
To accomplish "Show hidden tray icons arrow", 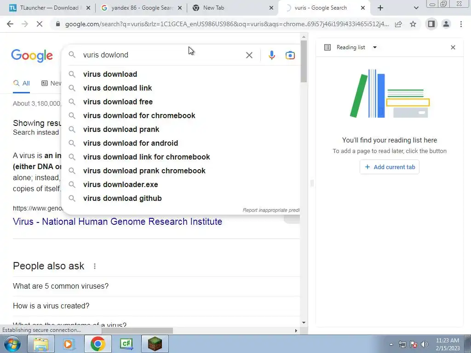I will 391,344.
